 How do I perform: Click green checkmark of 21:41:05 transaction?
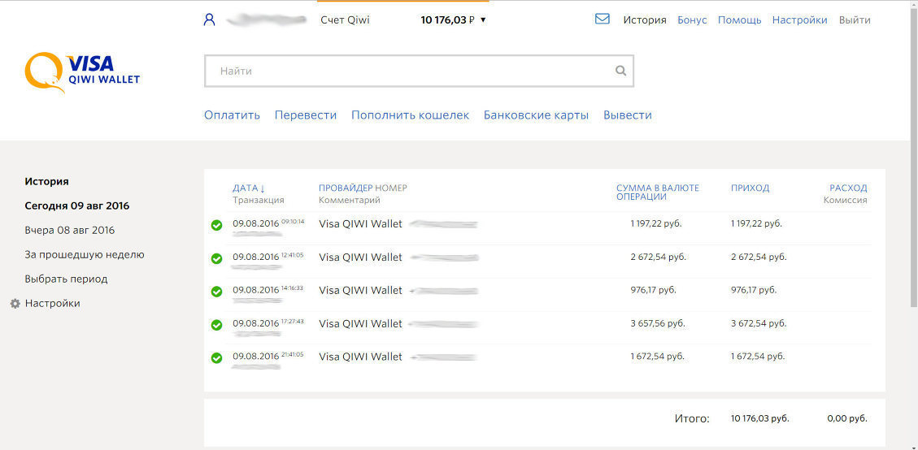click(216, 358)
